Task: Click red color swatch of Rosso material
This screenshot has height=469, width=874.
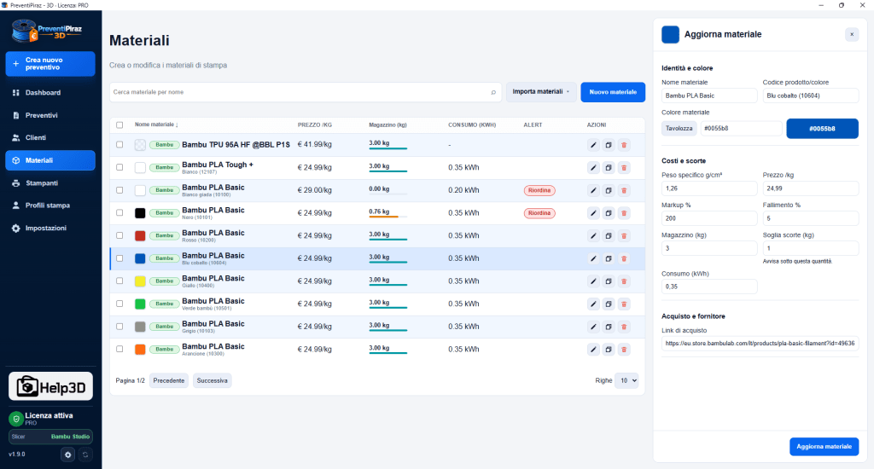Action: click(140, 235)
